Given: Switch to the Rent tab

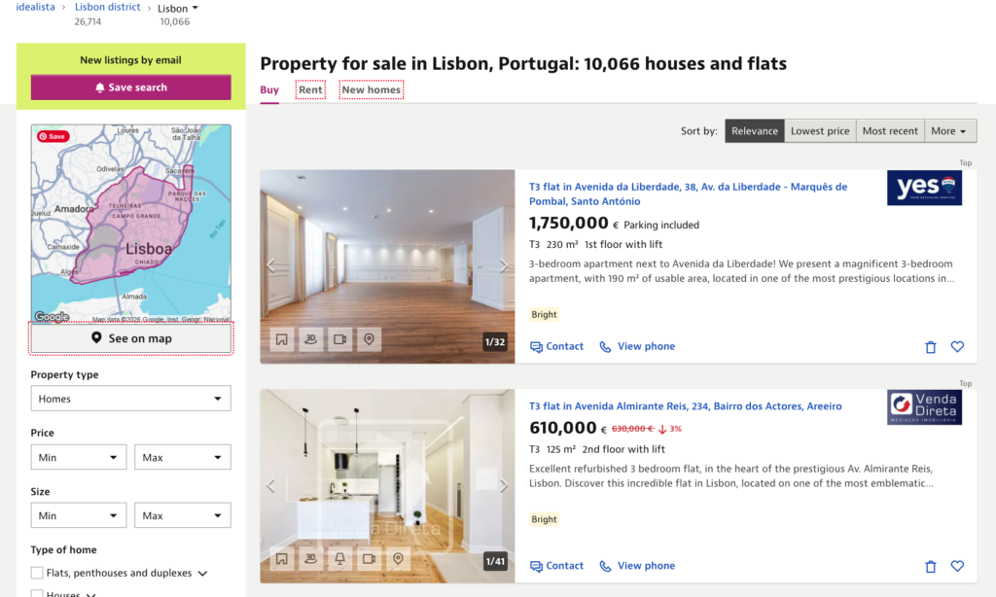Looking at the screenshot, I should tap(310, 88).
